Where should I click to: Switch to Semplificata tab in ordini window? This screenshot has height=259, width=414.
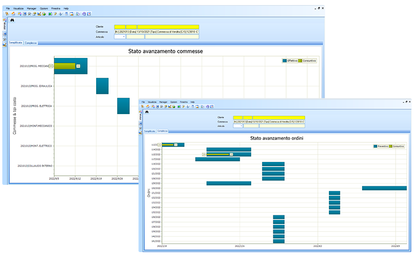[x=149, y=131]
